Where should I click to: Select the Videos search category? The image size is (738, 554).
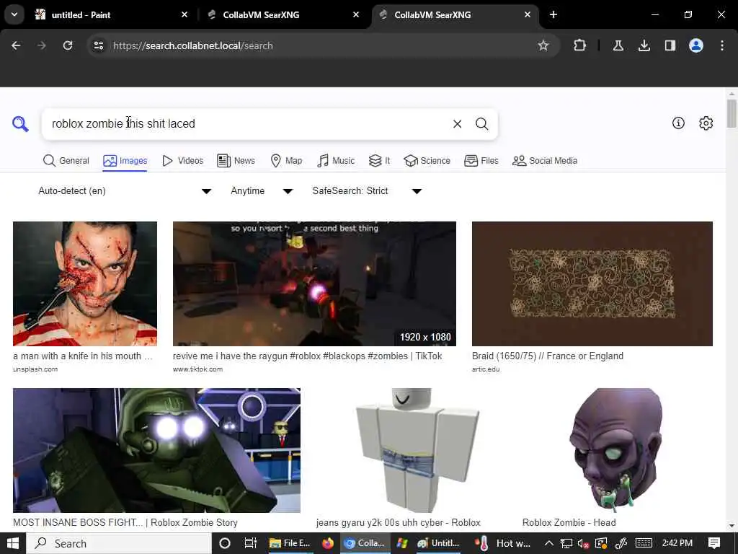pyautogui.click(x=182, y=161)
